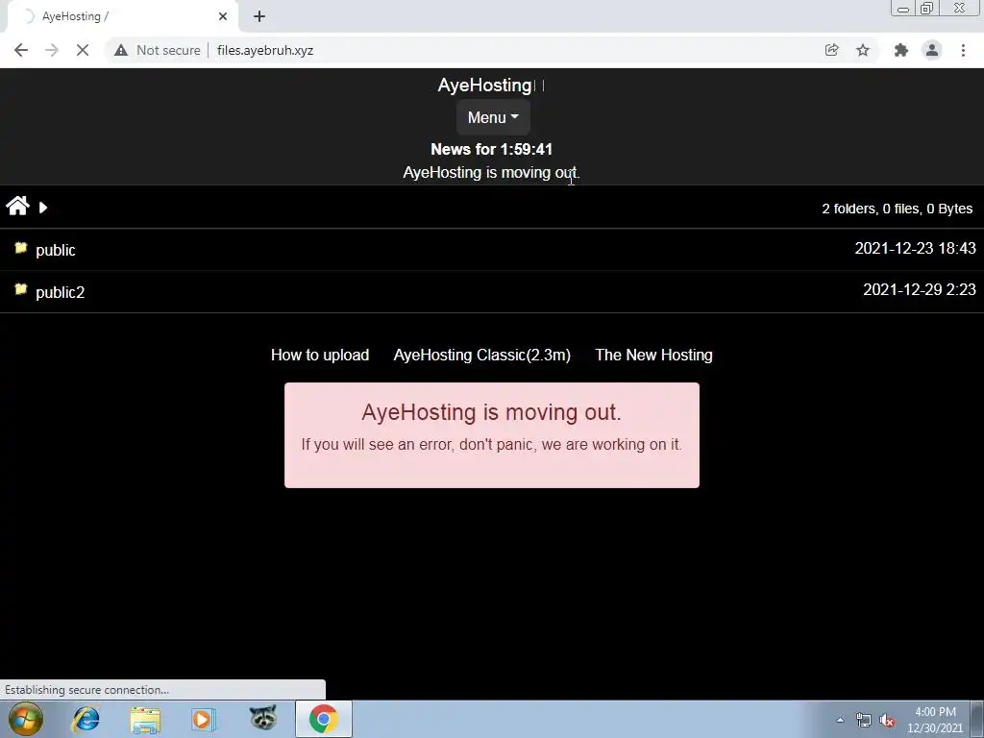Expand the Menu dropdown
984x738 pixels.
[x=493, y=117]
